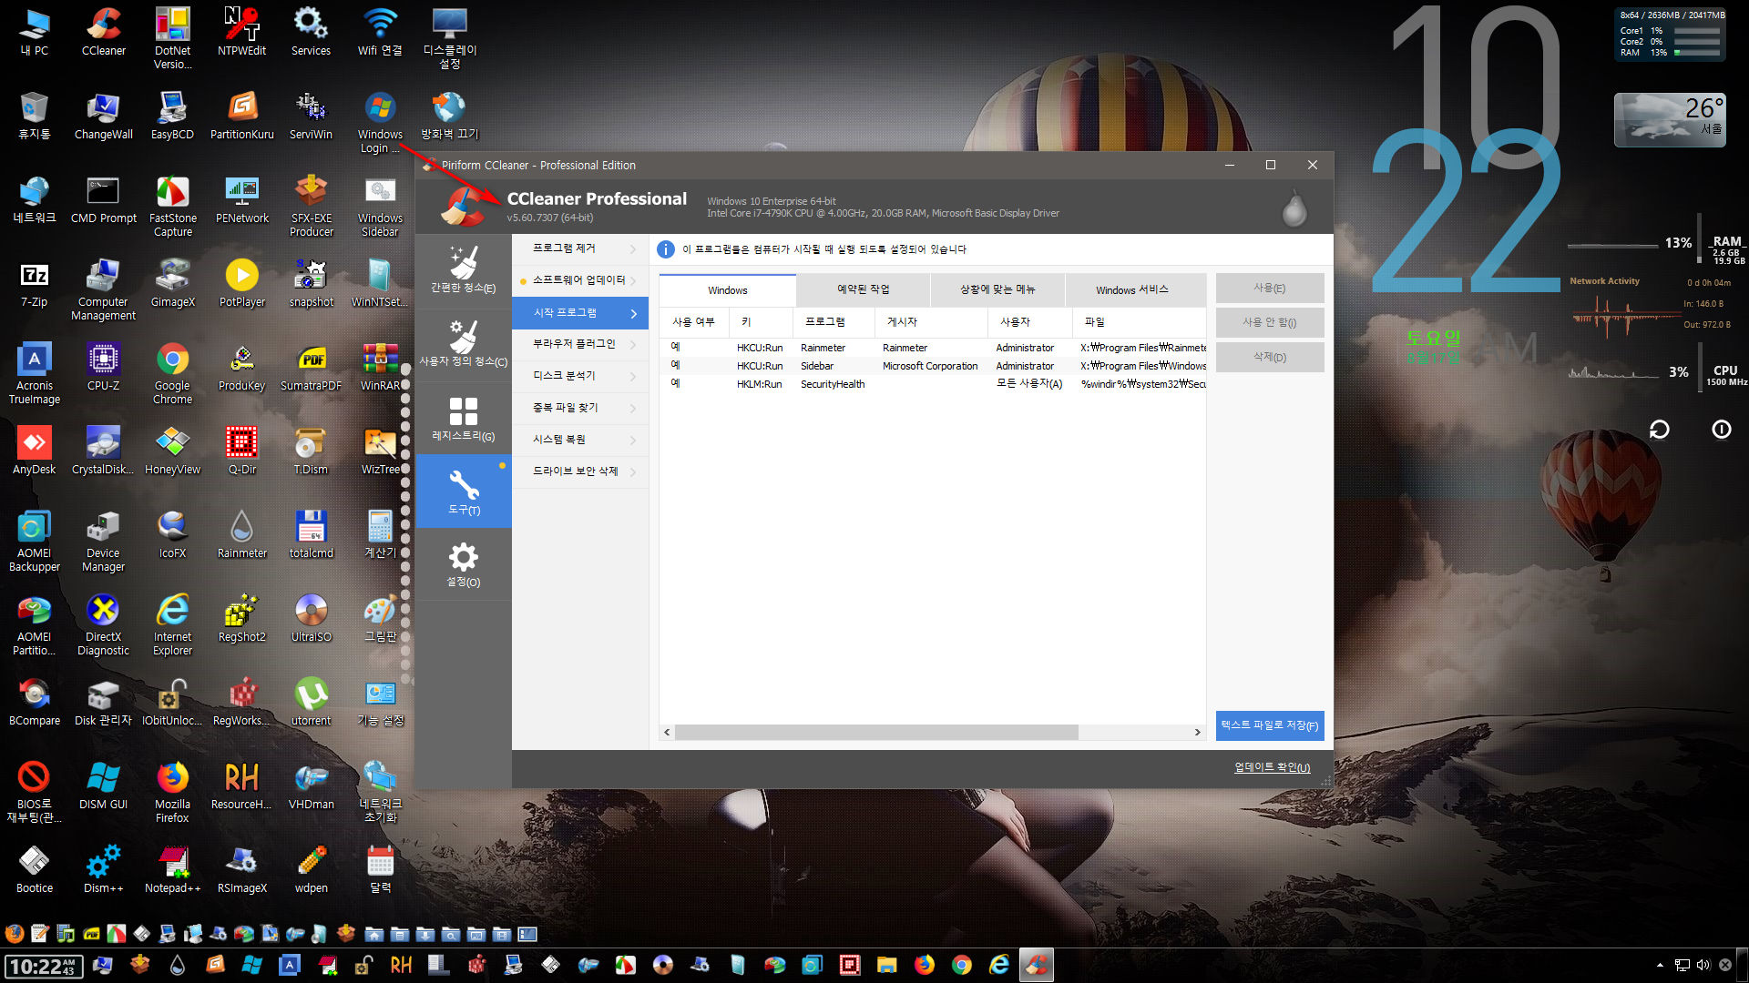Click the Firefox icon in the taskbar
This screenshot has height=983, width=1749.
pos(924,965)
